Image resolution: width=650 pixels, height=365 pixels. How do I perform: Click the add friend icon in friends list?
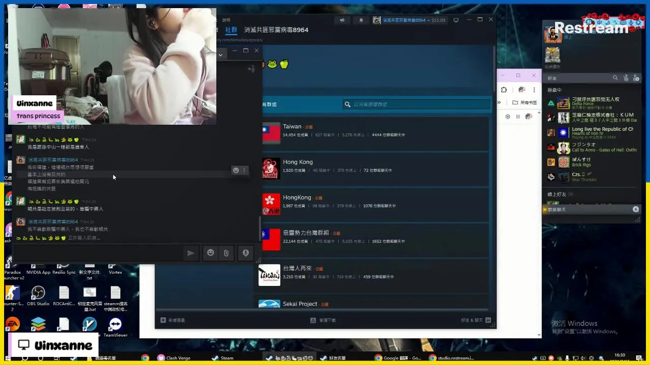pyautogui.click(x=636, y=78)
